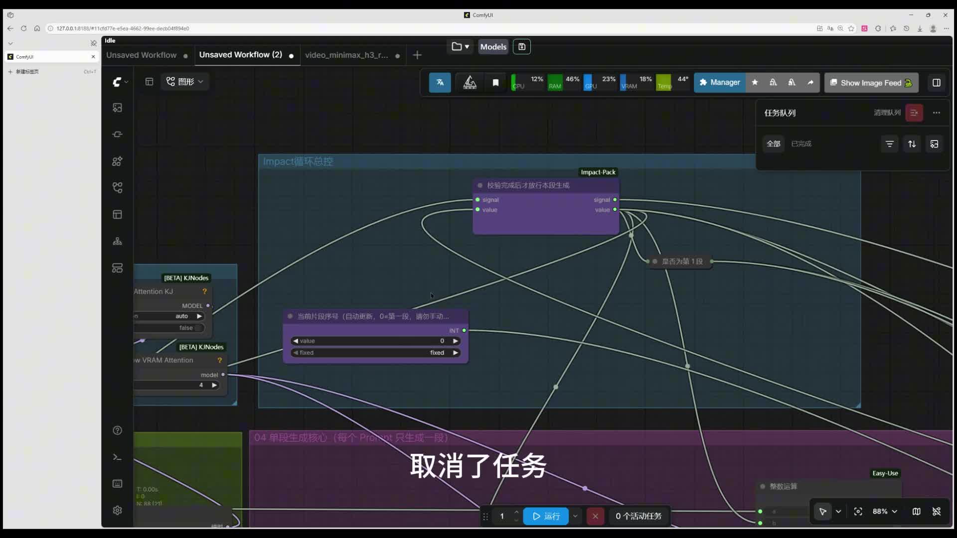Select the 已完成 queue tab
Viewport: 957px width, 538px height.
[x=801, y=144]
